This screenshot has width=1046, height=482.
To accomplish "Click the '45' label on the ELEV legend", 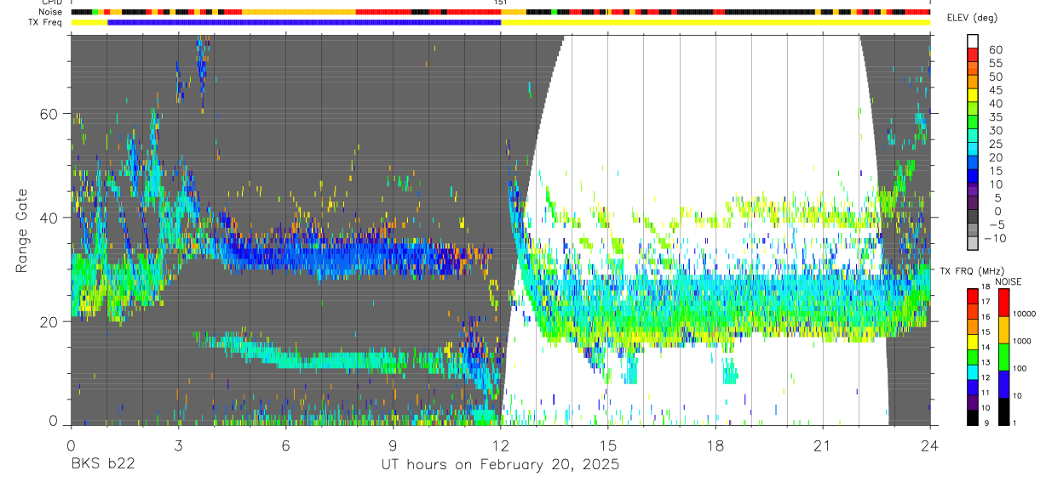I will click(995, 90).
